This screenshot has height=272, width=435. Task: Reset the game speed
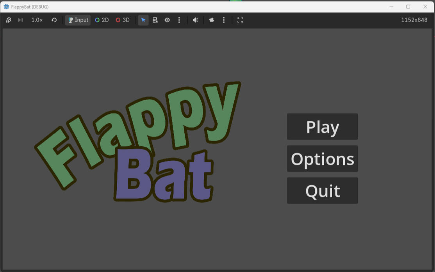tap(54, 20)
